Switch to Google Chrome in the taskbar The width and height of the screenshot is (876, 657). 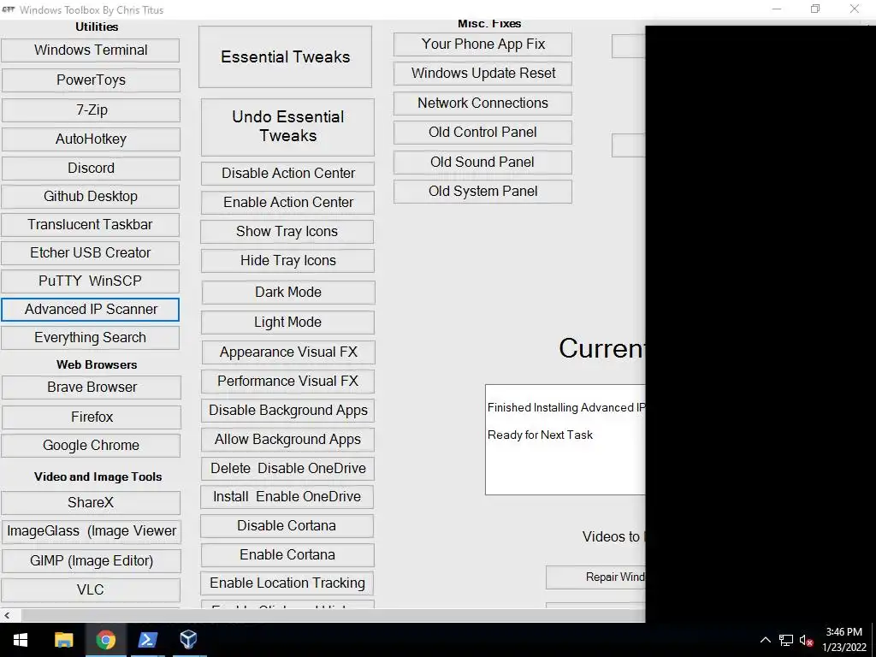tap(105, 640)
